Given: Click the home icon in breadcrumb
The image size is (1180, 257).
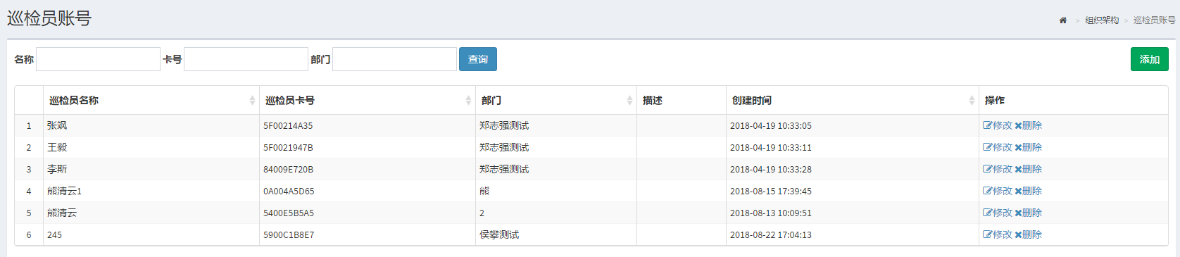Looking at the screenshot, I should click(x=1063, y=20).
